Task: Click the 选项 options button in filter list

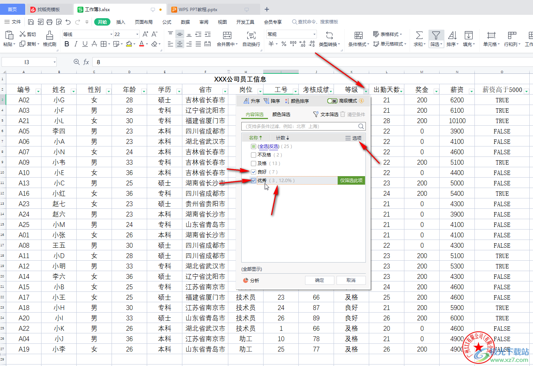Action: [x=354, y=138]
